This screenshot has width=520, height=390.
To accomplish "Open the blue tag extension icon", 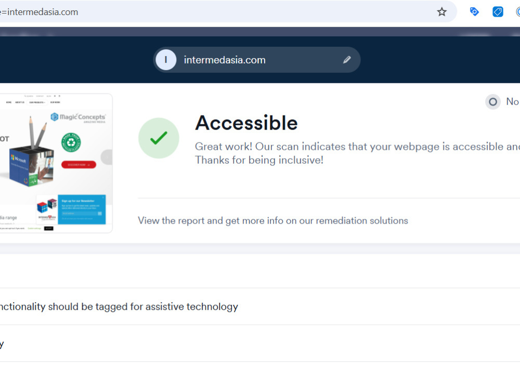I will tap(474, 12).
